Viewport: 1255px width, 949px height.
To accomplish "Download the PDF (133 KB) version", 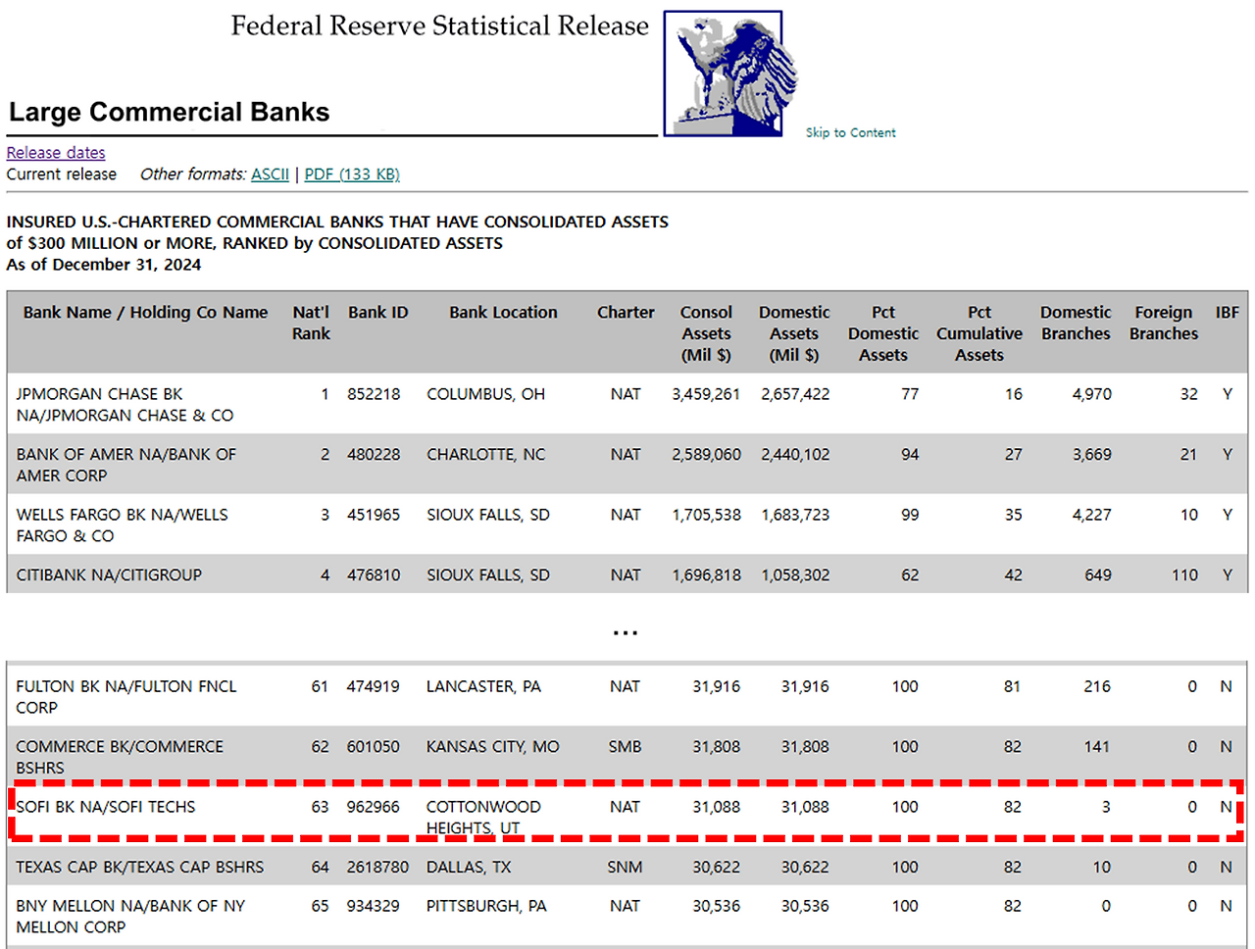I will (352, 174).
